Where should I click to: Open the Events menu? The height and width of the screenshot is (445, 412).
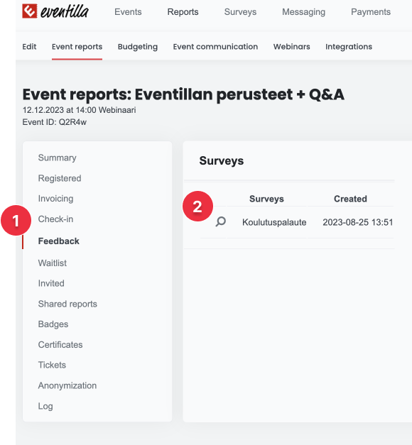pos(128,12)
